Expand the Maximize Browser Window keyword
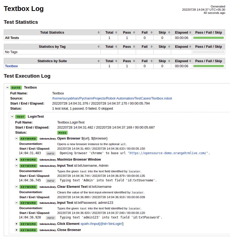Viewport: 230px width, 239px height. point(16,160)
